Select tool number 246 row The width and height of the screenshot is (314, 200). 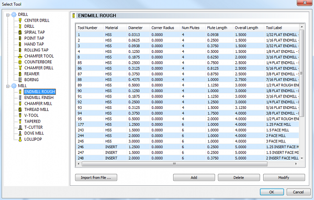[x=187, y=147]
